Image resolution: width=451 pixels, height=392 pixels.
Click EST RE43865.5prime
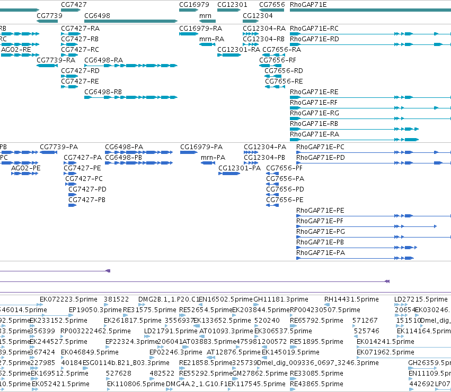point(316,384)
